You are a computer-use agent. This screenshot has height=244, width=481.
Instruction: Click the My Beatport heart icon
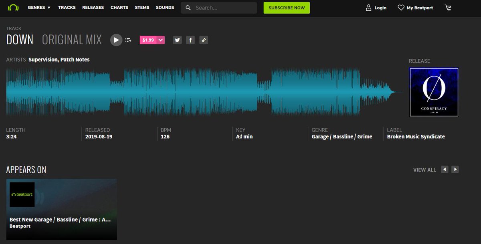click(x=401, y=8)
